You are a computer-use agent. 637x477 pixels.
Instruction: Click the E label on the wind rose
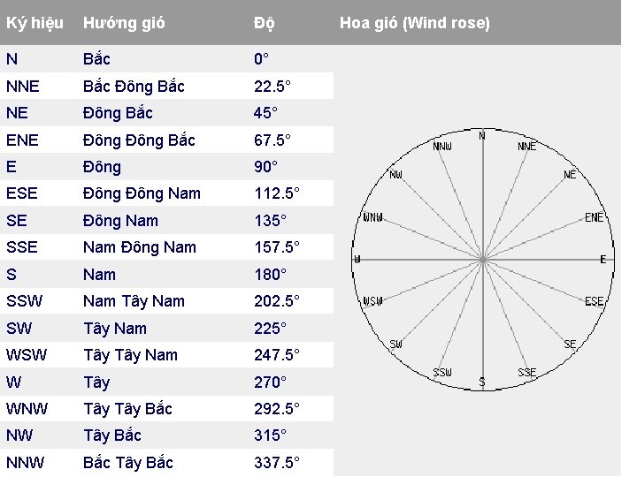(602, 260)
